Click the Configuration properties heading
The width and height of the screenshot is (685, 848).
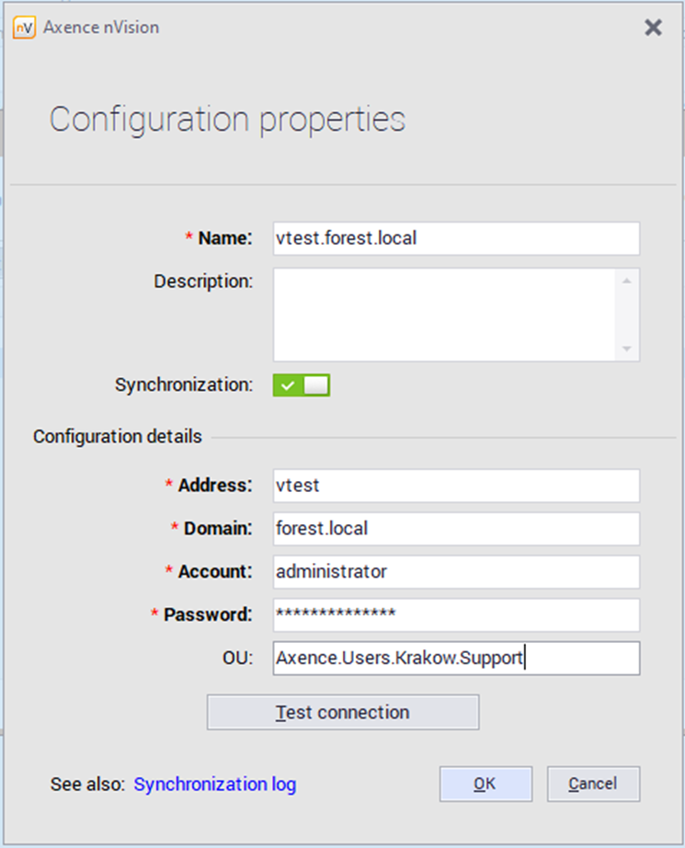[x=227, y=120]
